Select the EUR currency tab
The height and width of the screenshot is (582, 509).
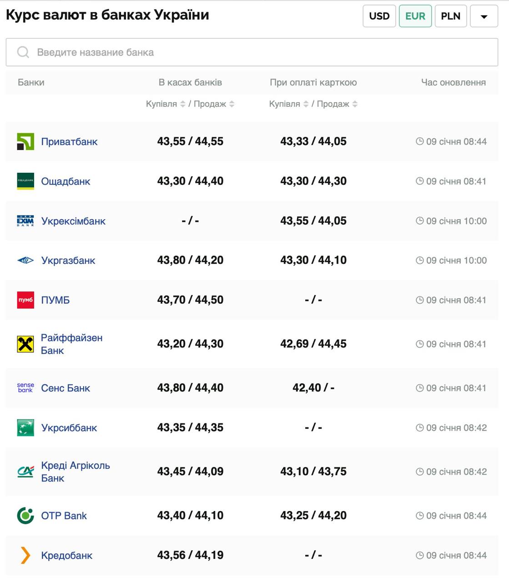[415, 16]
